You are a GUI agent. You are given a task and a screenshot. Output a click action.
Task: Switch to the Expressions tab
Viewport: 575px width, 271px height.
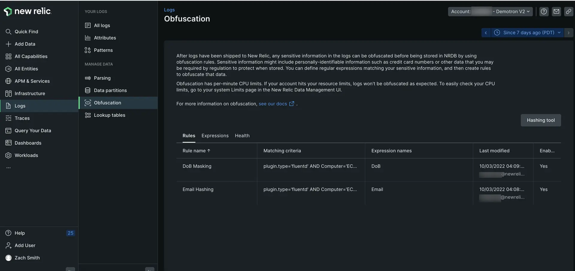[x=215, y=136]
